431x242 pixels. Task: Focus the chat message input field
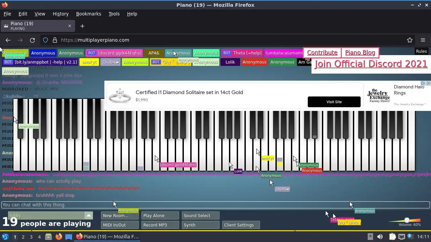[215, 205]
